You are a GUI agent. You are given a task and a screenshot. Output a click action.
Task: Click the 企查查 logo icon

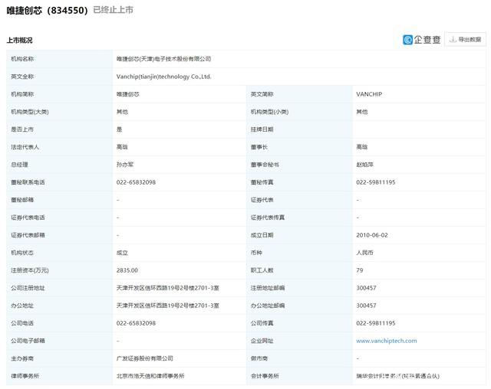click(x=407, y=40)
